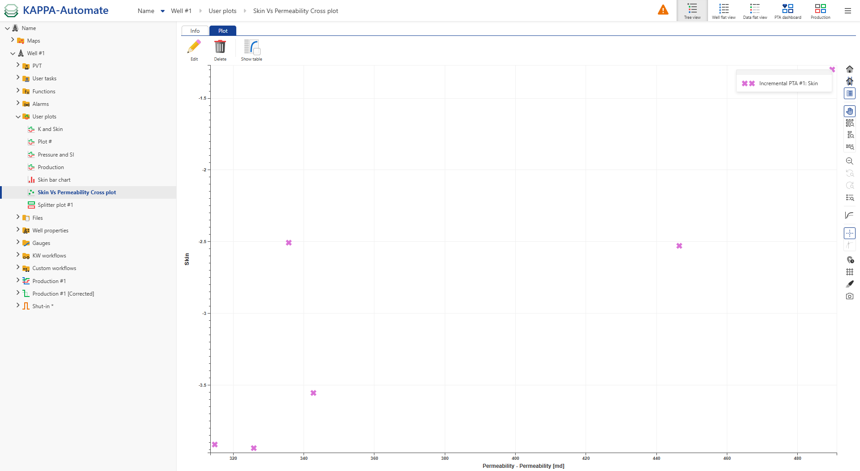Toggle the crosshair pointer mode
The height and width of the screenshot is (471, 860).
(x=849, y=233)
